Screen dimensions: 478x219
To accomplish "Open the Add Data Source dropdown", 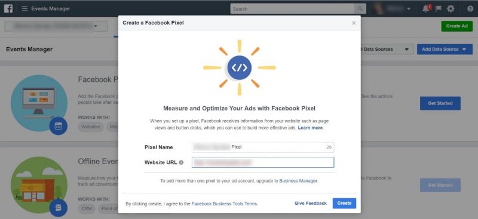I will 445,50.
